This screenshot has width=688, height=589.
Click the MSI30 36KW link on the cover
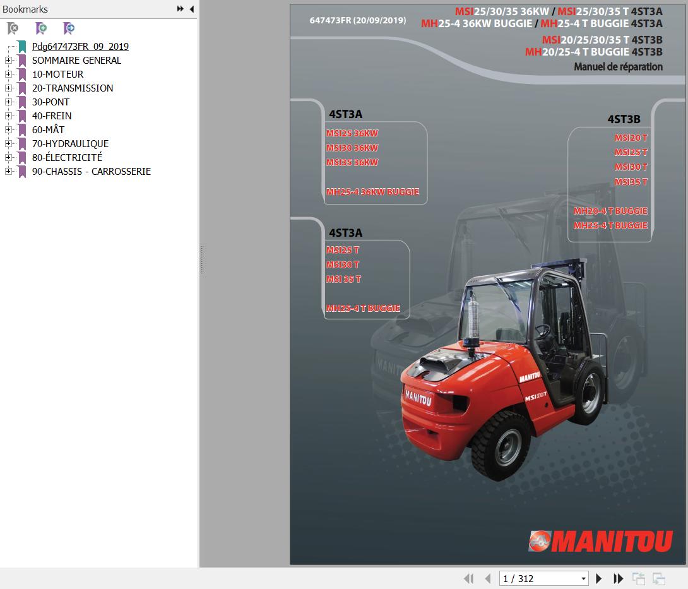point(352,148)
